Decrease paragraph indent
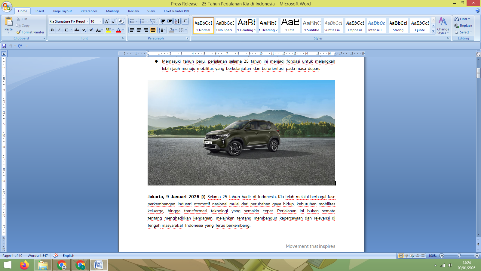The width and height of the screenshot is (481, 271). click(163, 21)
